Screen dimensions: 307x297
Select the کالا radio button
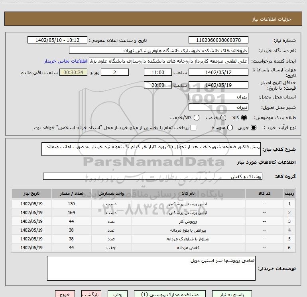click(x=244, y=118)
